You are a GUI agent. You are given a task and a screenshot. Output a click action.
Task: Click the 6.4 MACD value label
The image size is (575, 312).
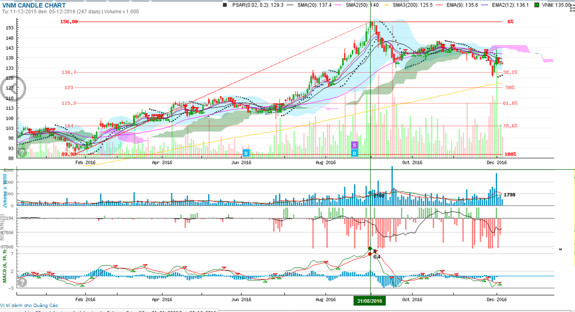pos(377,257)
